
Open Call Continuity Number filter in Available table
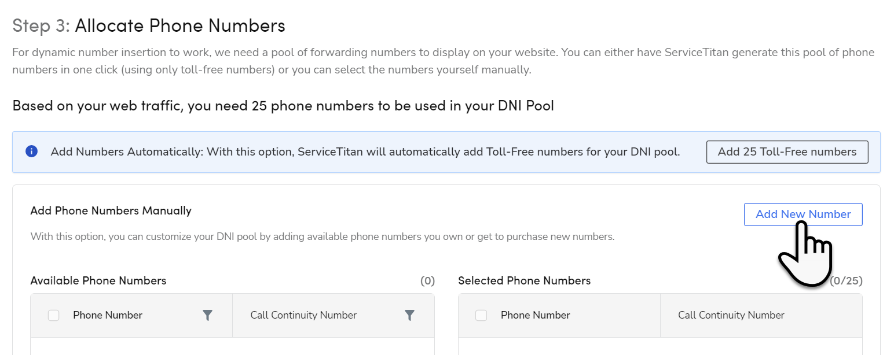point(409,315)
